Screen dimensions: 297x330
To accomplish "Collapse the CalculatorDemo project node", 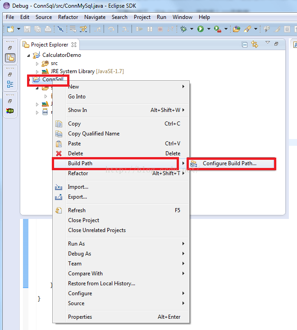I will (x=28, y=56).
